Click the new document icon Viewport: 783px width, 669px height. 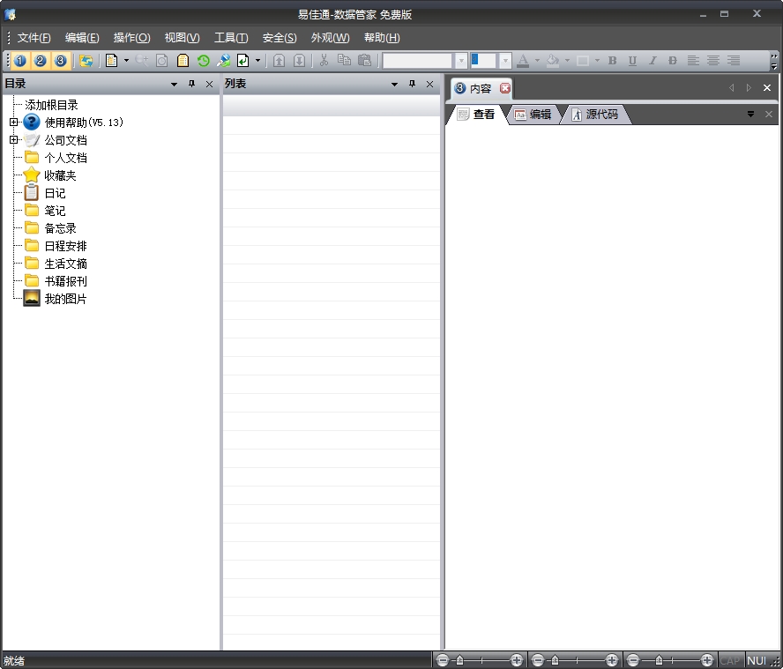(112, 61)
